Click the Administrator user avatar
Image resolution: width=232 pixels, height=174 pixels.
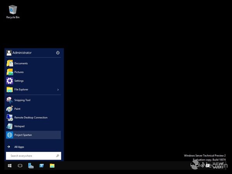pos(9,53)
